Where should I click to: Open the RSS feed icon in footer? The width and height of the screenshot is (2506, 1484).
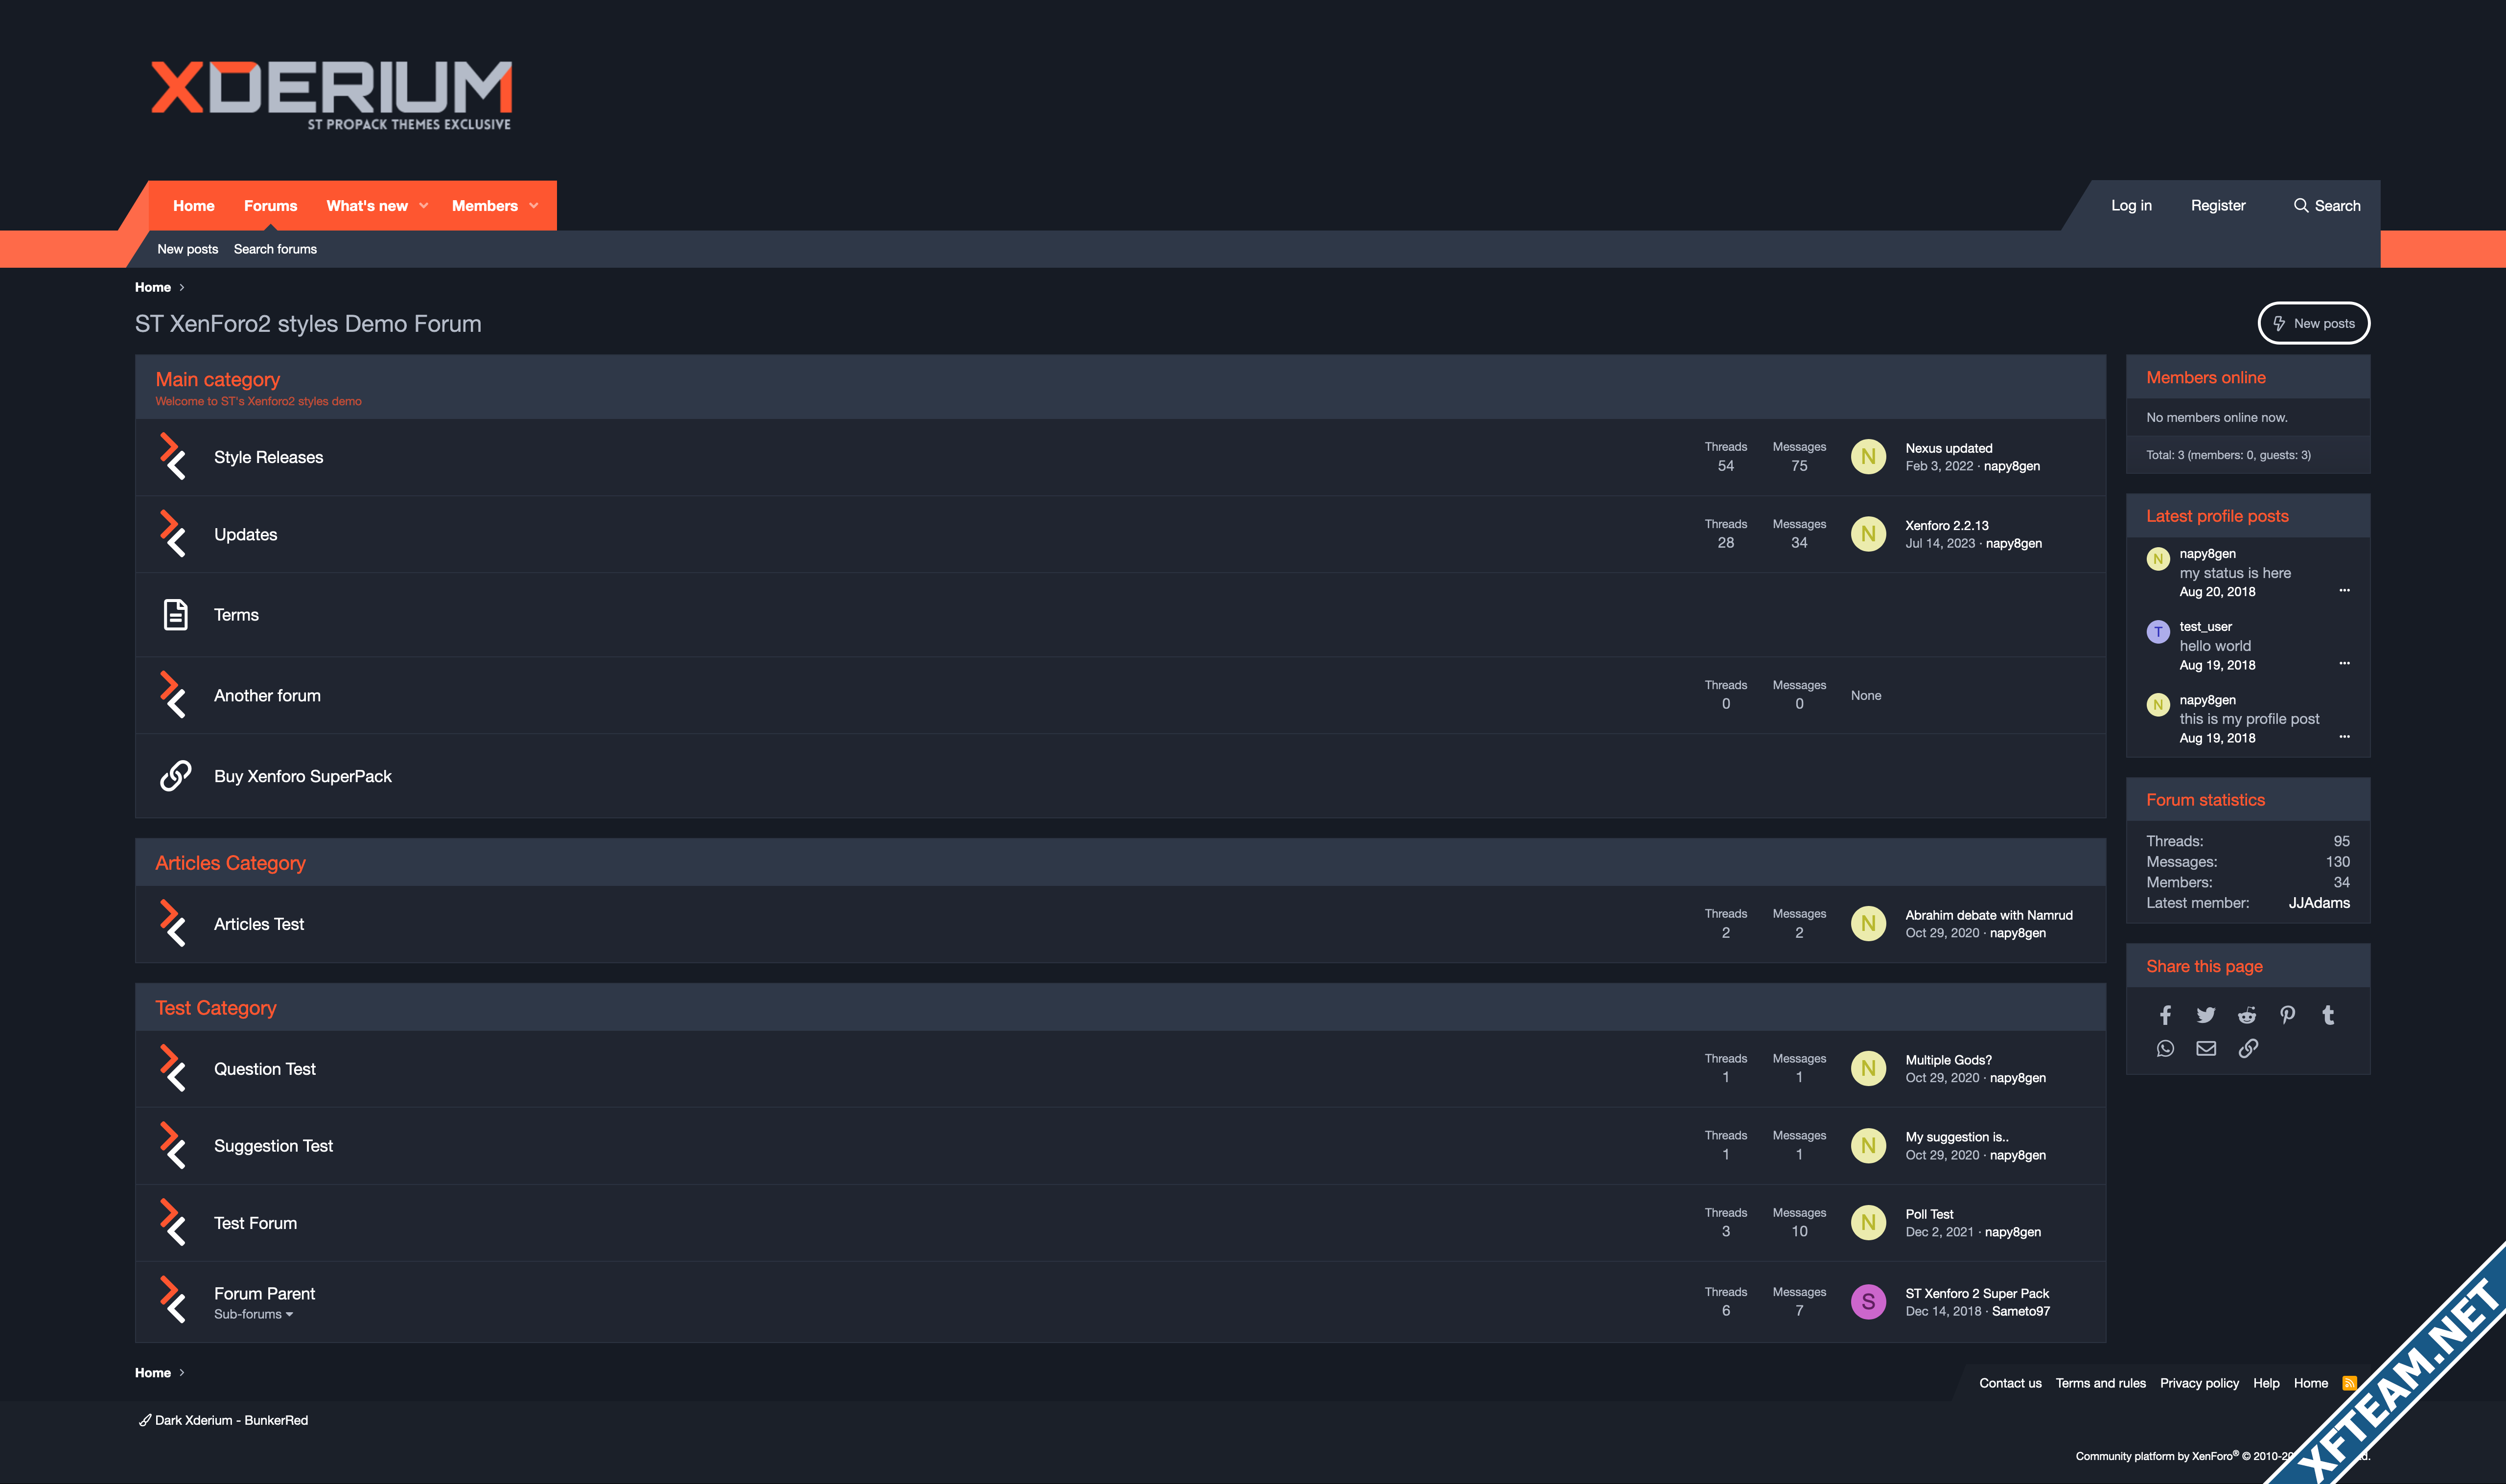click(2349, 1383)
